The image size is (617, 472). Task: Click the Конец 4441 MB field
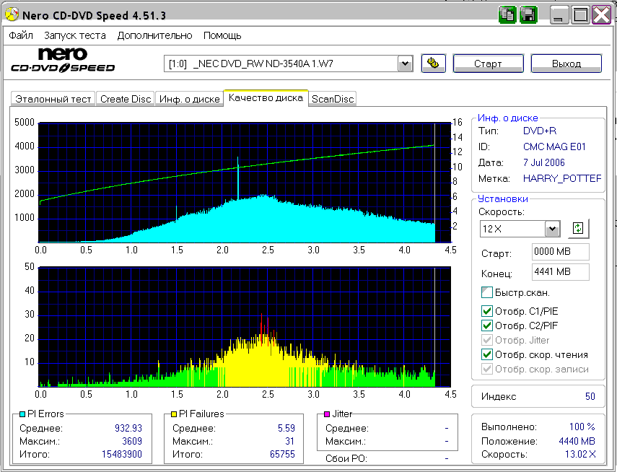point(559,272)
